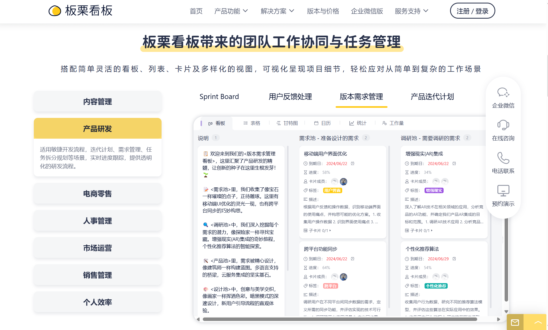Expand the 产品功能 dropdown menu
548x330 pixels.
tap(231, 11)
